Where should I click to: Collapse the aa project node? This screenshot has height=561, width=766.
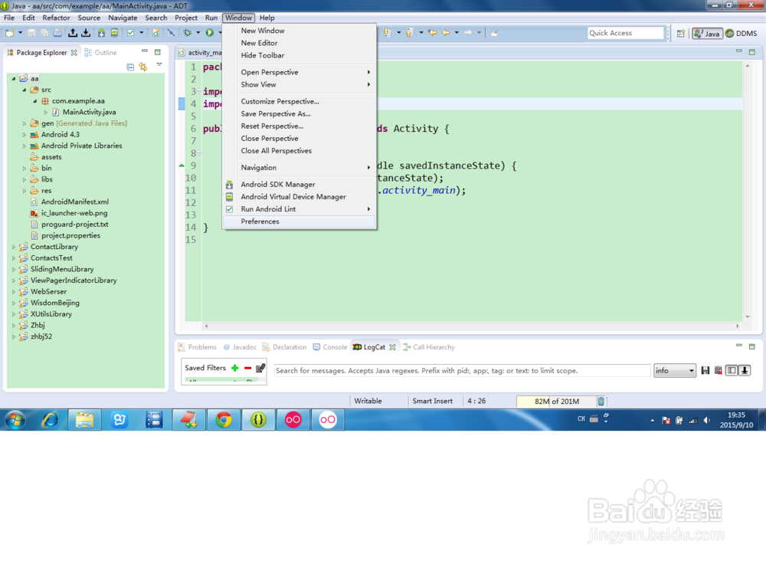click(14, 79)
